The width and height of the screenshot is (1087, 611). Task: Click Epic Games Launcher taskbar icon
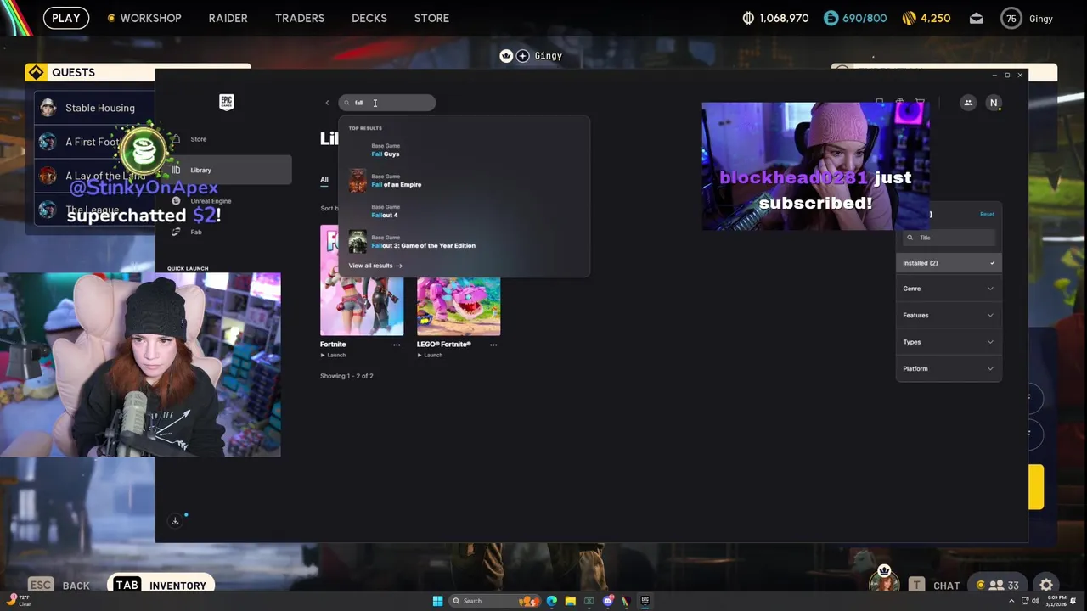[x=645, y=601]
